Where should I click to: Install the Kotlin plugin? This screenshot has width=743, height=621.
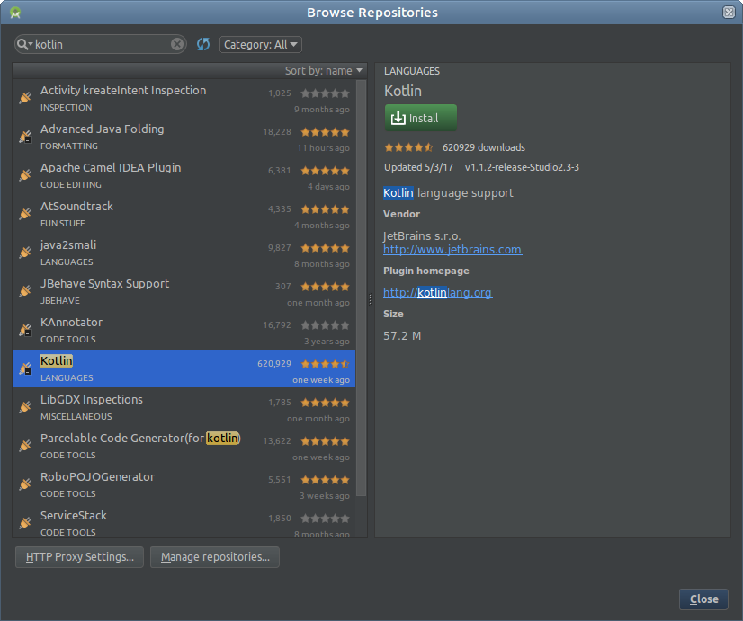click(x=420, y=117)
